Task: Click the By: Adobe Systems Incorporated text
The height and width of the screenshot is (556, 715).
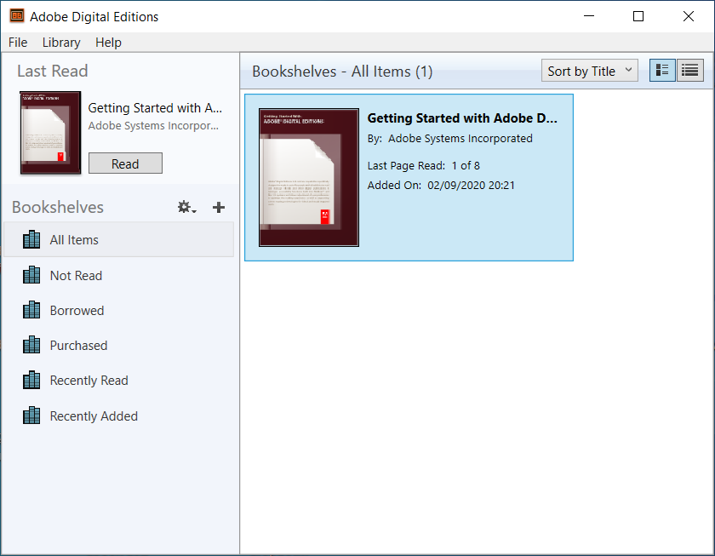Action: coord(449,138)
